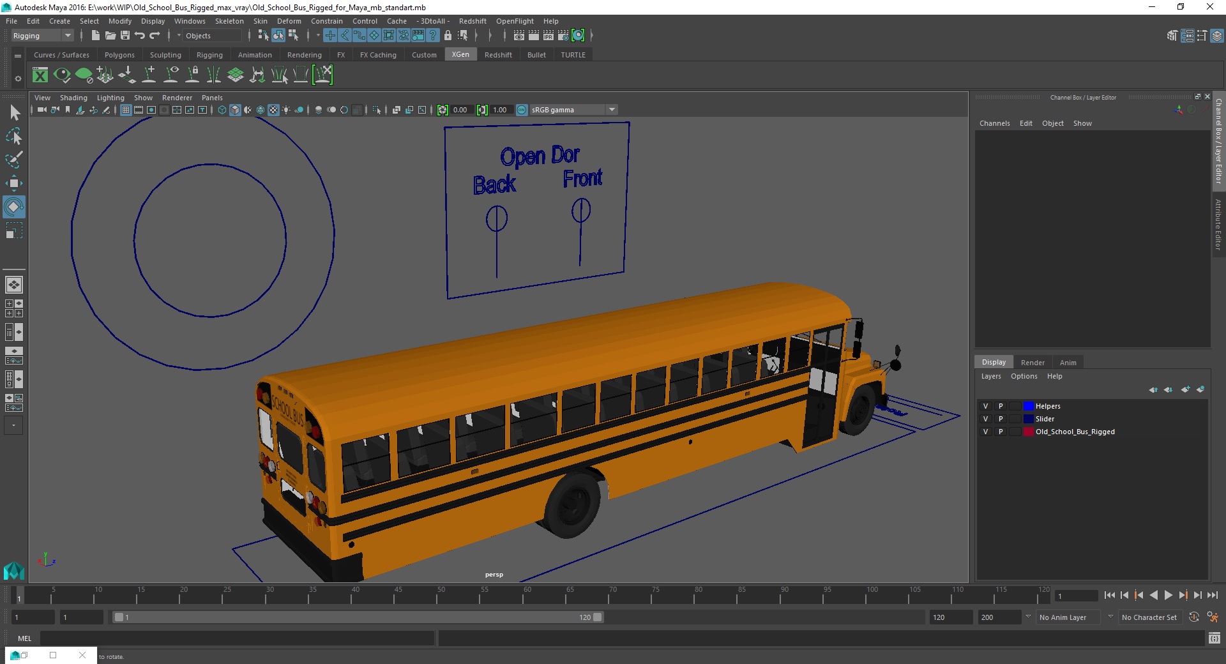Toggle visibility V of Helpers layer

click(x=985, y=406)
